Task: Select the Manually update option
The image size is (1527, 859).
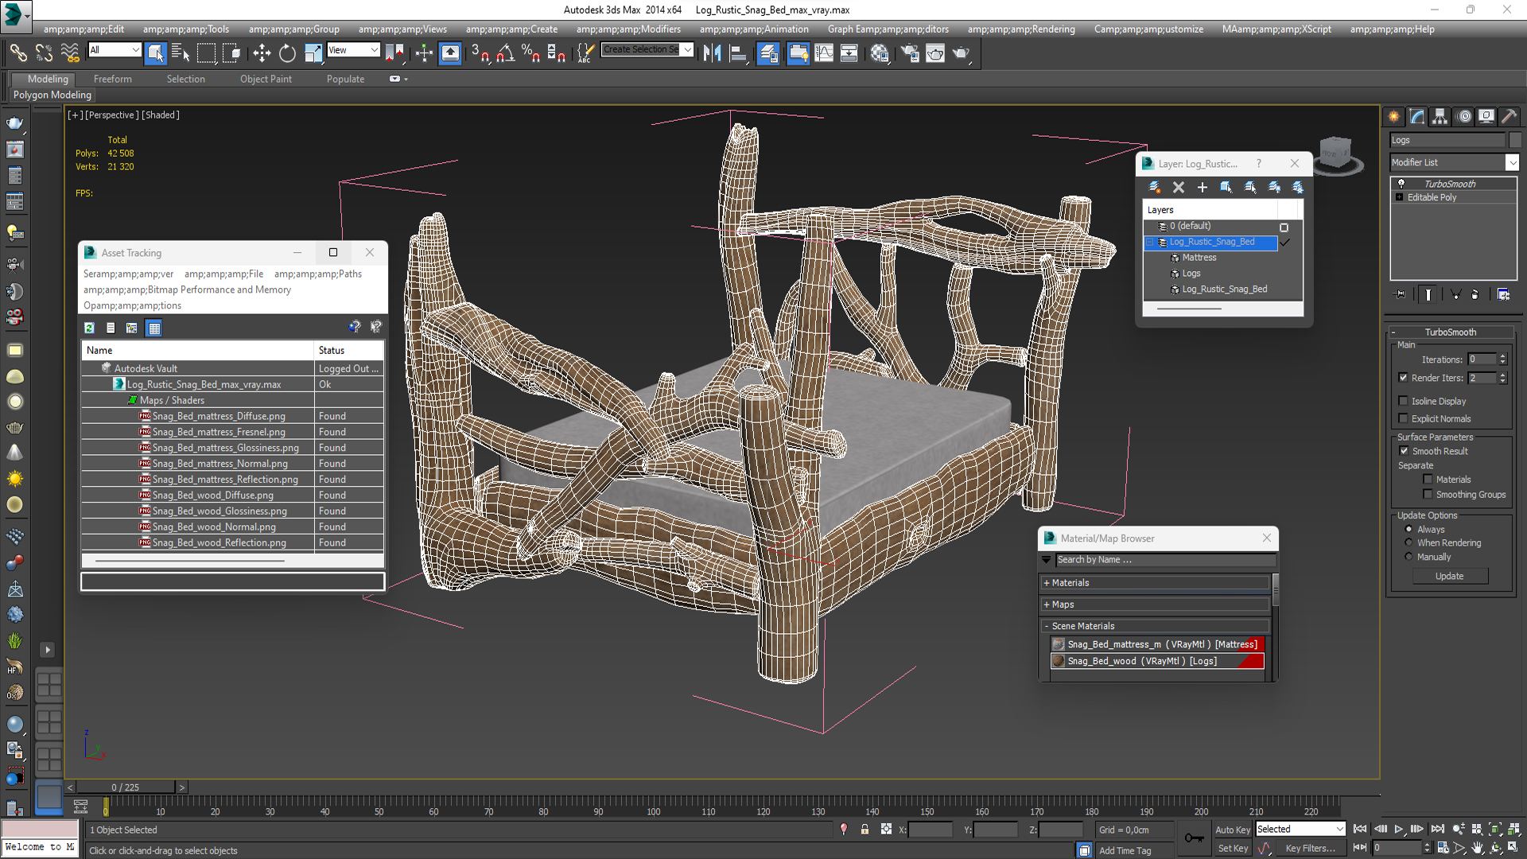Action: tap(1408, 557)
